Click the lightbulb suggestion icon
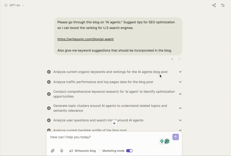This screenshot has width=231, height=156. point(162,141)
